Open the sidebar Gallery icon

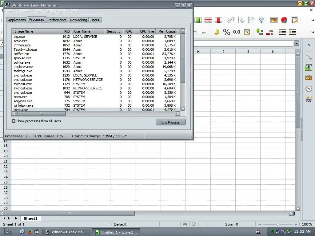click(x=309, y=78)
